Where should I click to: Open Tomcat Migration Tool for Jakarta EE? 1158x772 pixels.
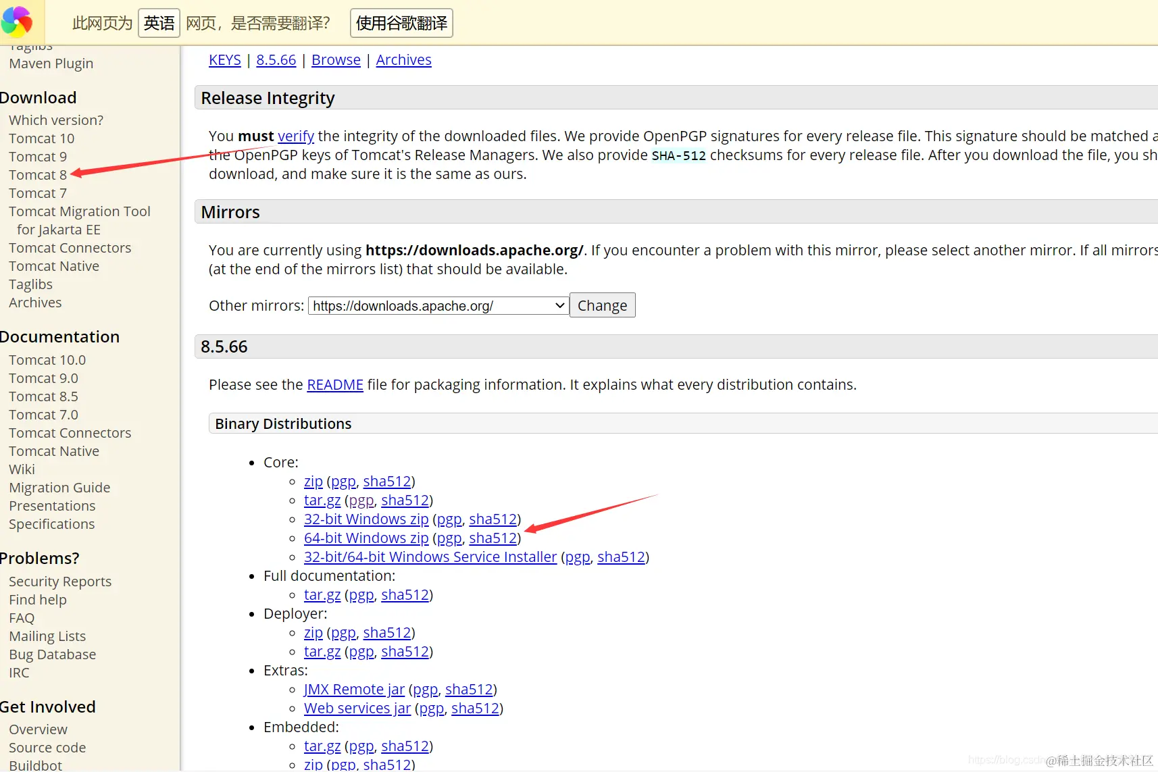[80, 220]
